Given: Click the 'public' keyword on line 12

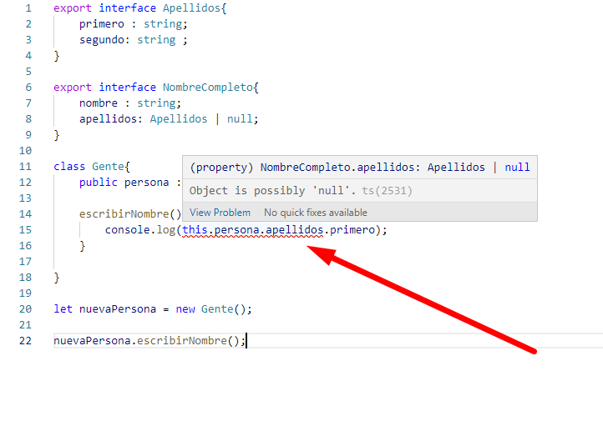Looking at the screenshot, I should click(99, 183).
